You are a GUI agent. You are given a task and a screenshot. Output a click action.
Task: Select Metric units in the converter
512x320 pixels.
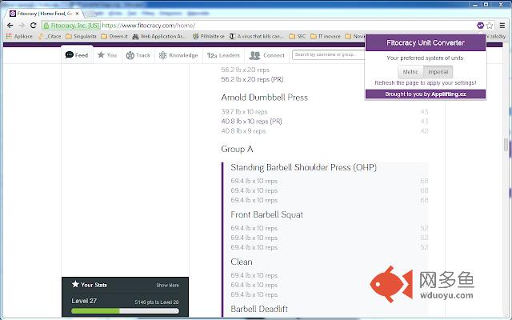click(410, 72)
